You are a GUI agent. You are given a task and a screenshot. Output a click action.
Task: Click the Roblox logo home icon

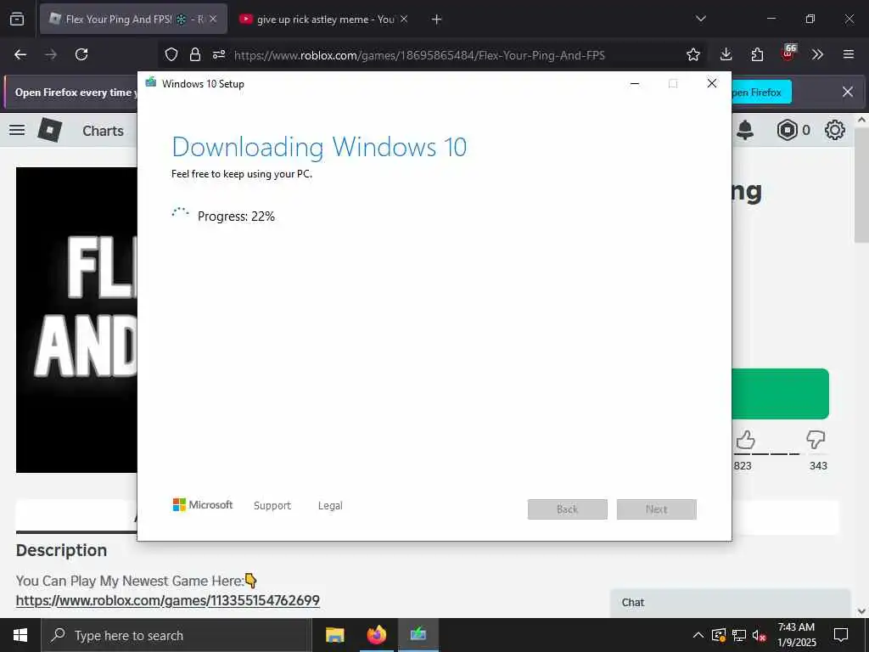tap(50, 130)
